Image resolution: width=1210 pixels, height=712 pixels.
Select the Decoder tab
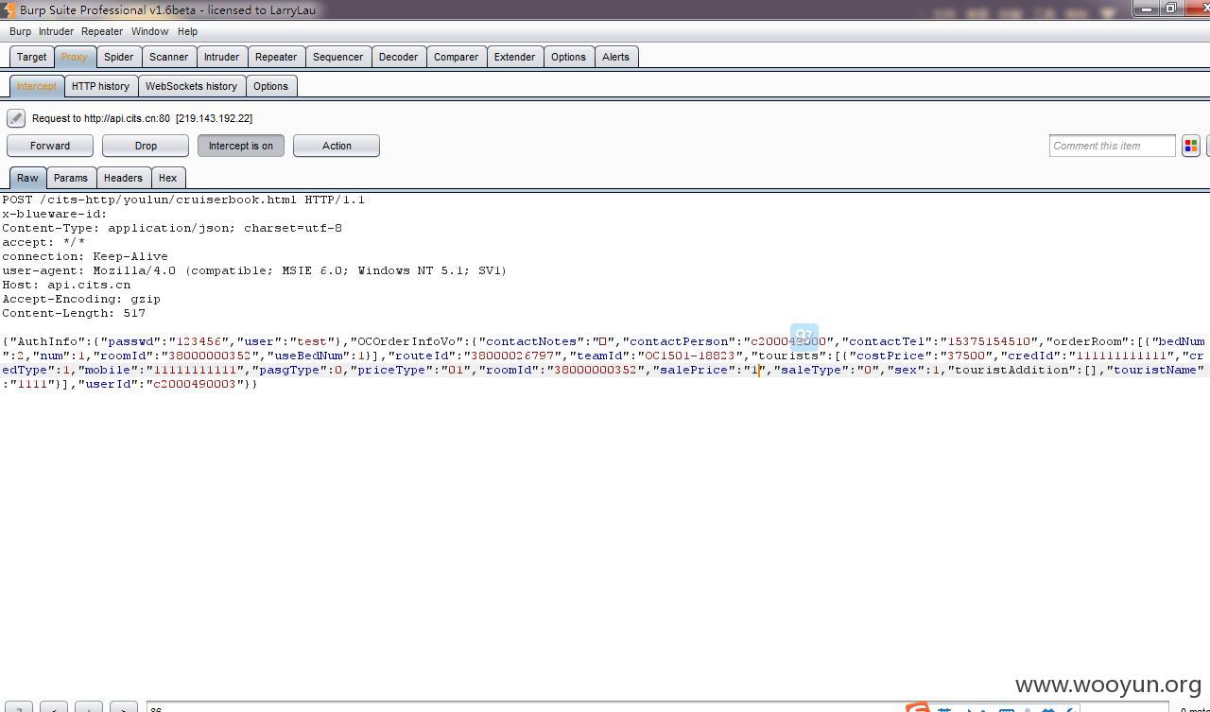(x=398, y=57)
